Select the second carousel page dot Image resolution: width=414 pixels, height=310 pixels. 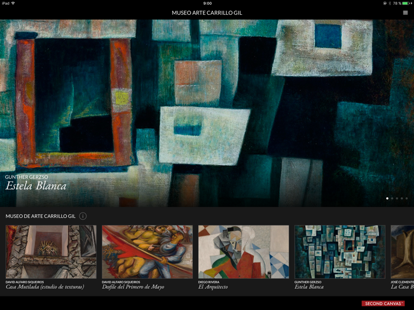click(x=392, y=198)
